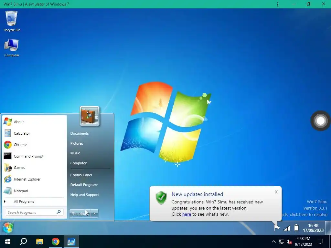Click the 'here' link in update notification
The image size is (331, 248).
tap(187, 214)
